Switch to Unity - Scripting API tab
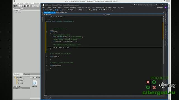Viewport: 179px width, 100px height. (x=61, y=13)
